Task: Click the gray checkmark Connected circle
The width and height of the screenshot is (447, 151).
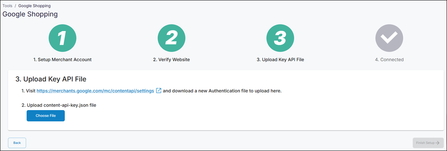Action: (x=389, y=38)
